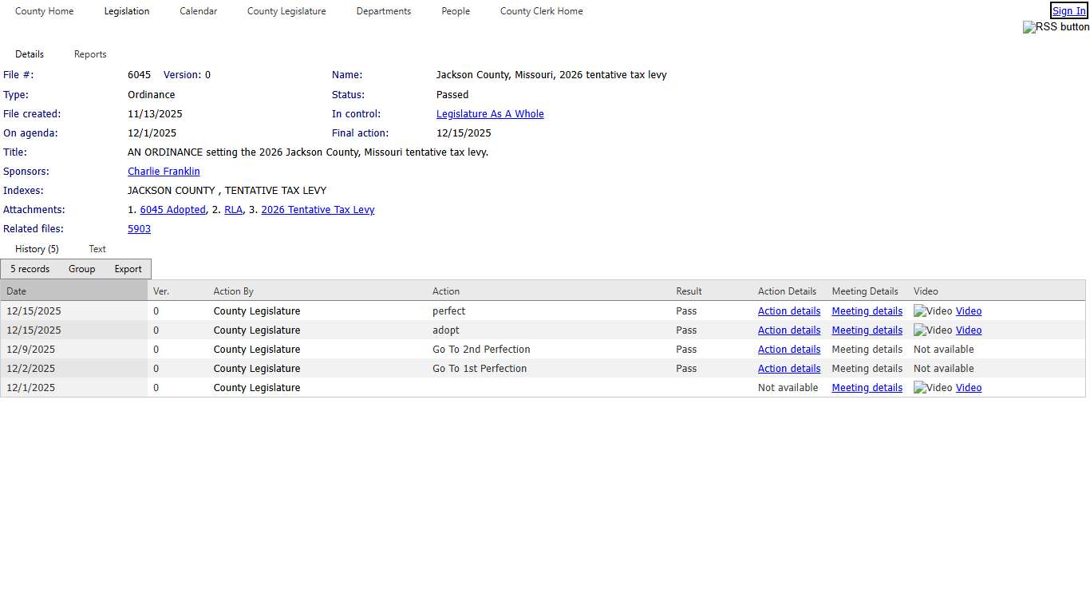Open sponsor Charlie Franklin's page

point(164,172)
